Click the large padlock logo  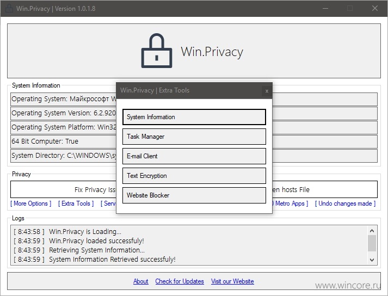click(x=157, y=51)
